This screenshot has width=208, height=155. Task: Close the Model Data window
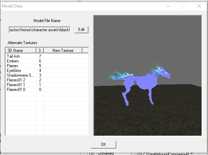(199, 6)
